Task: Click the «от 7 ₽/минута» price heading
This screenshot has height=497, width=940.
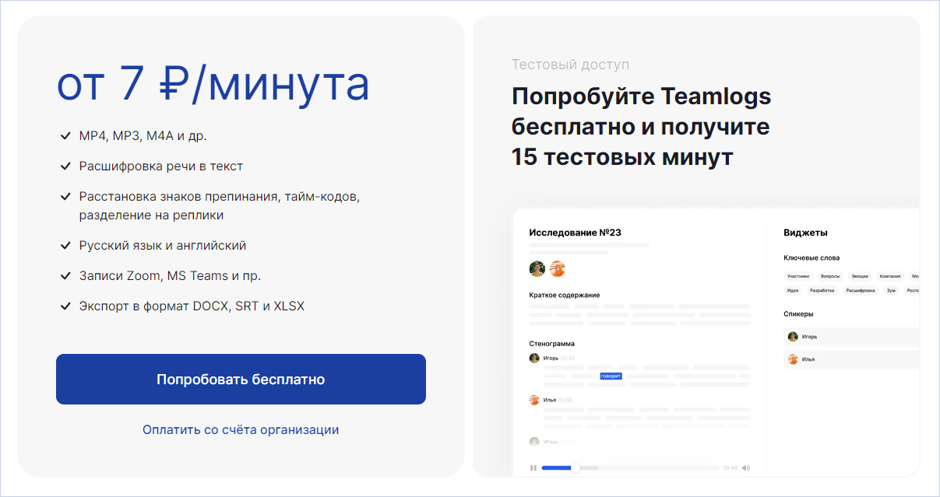Action: (213, 85)
